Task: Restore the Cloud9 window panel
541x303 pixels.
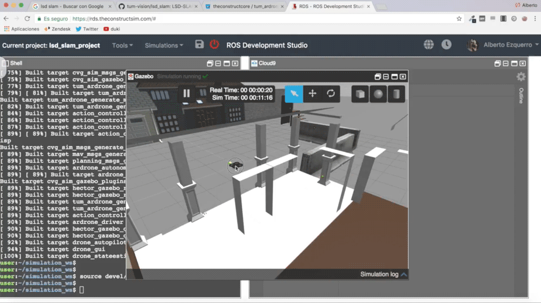Action: pyautogui.click(x=497, y=63)
